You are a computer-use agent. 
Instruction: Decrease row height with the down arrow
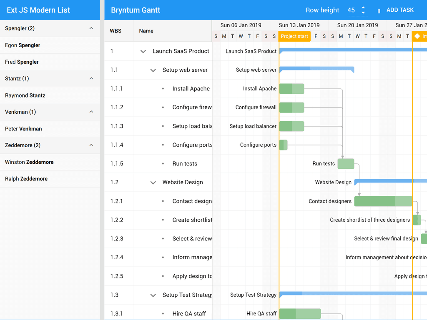tap(364, 12)
